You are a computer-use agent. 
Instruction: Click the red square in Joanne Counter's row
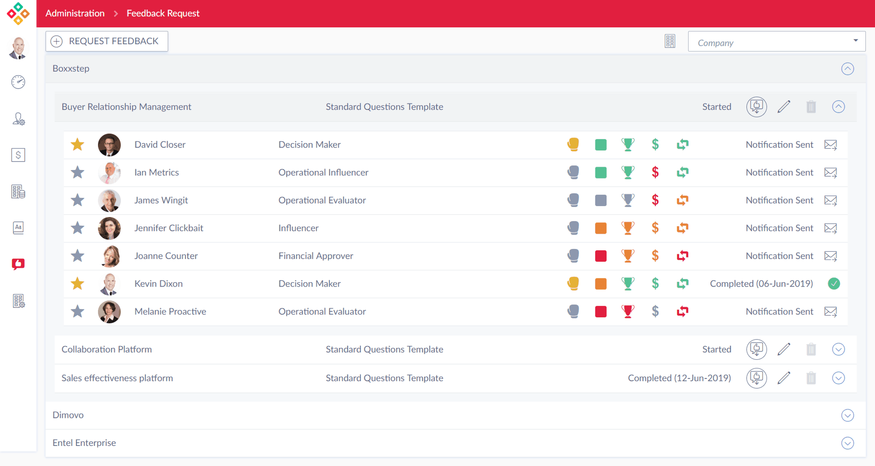click(601, 256)
